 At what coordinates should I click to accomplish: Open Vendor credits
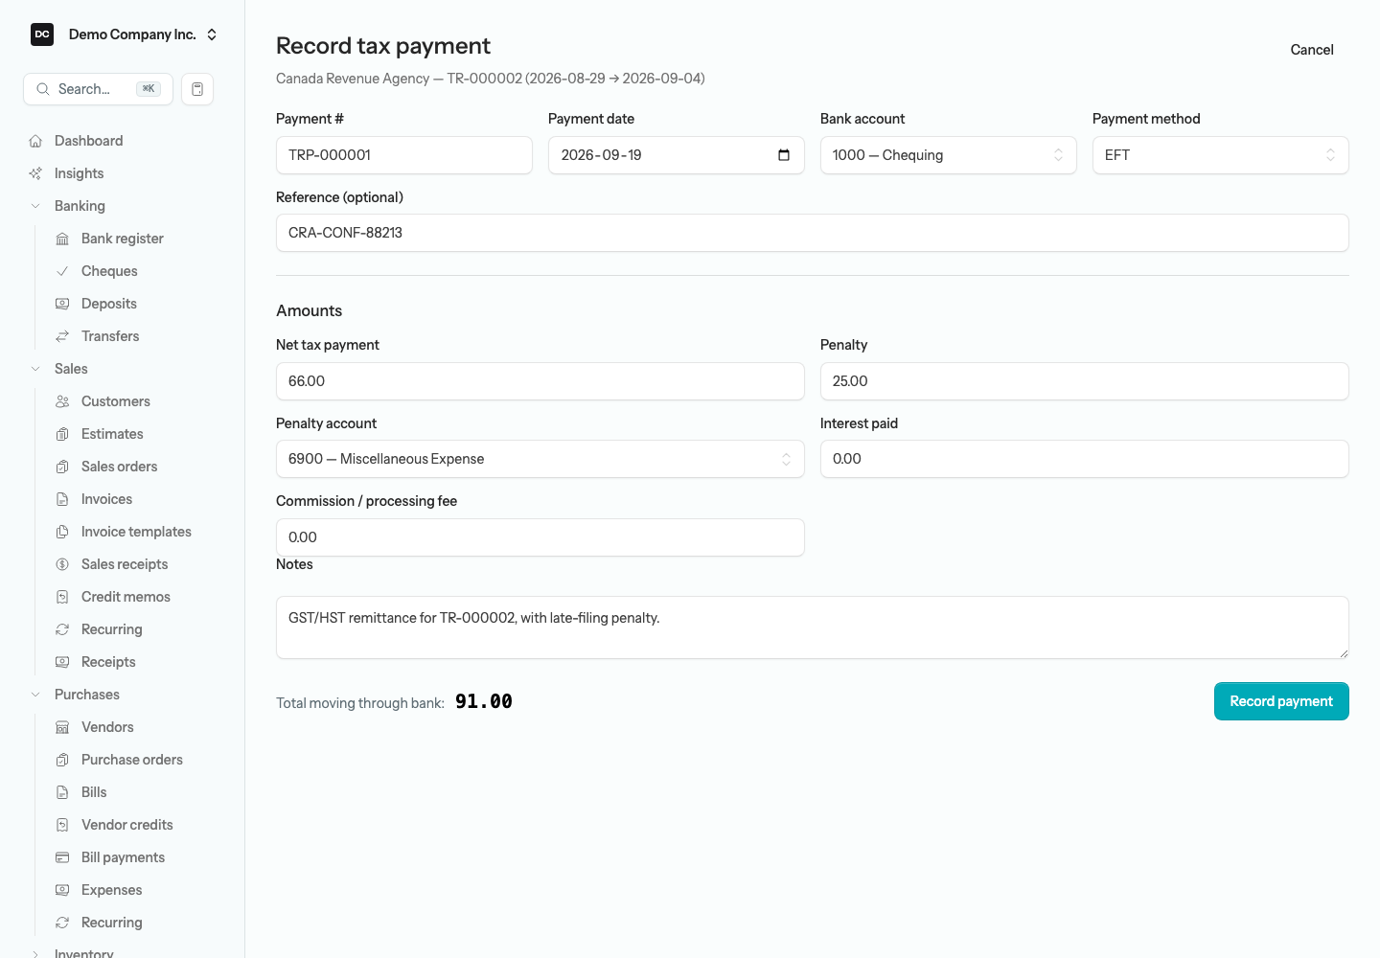click(x=127, y=825)
